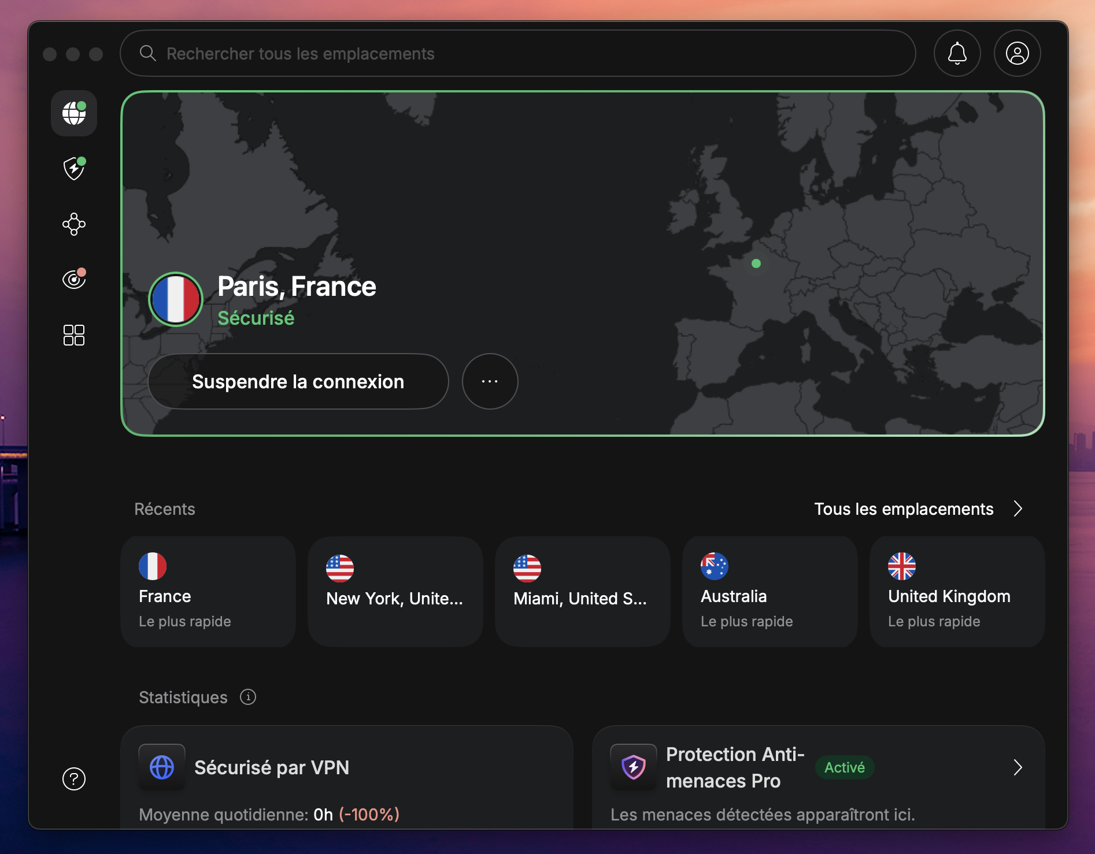Select the New York recent location card
1095x854 pixels.
(395, 592)
